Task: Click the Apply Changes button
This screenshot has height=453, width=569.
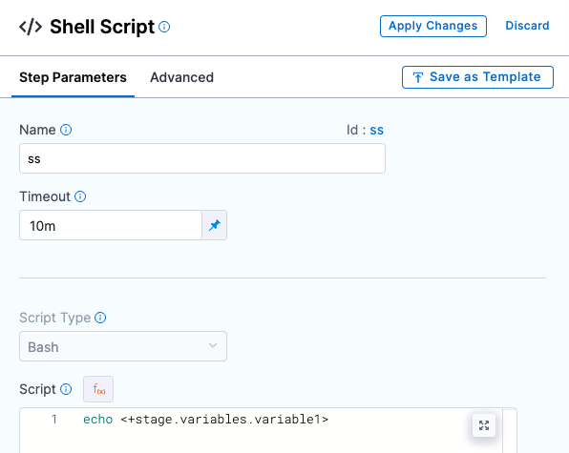Action: point(433,26)
